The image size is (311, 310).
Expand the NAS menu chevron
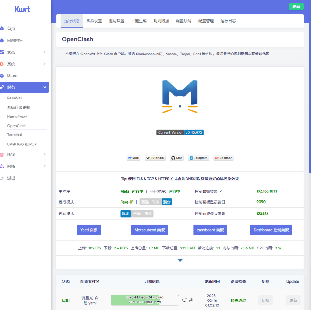tap(45, 154)
